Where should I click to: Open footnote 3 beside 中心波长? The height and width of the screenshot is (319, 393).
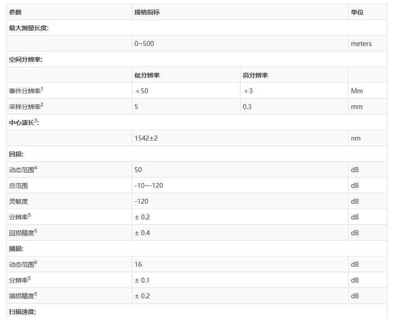36,120
